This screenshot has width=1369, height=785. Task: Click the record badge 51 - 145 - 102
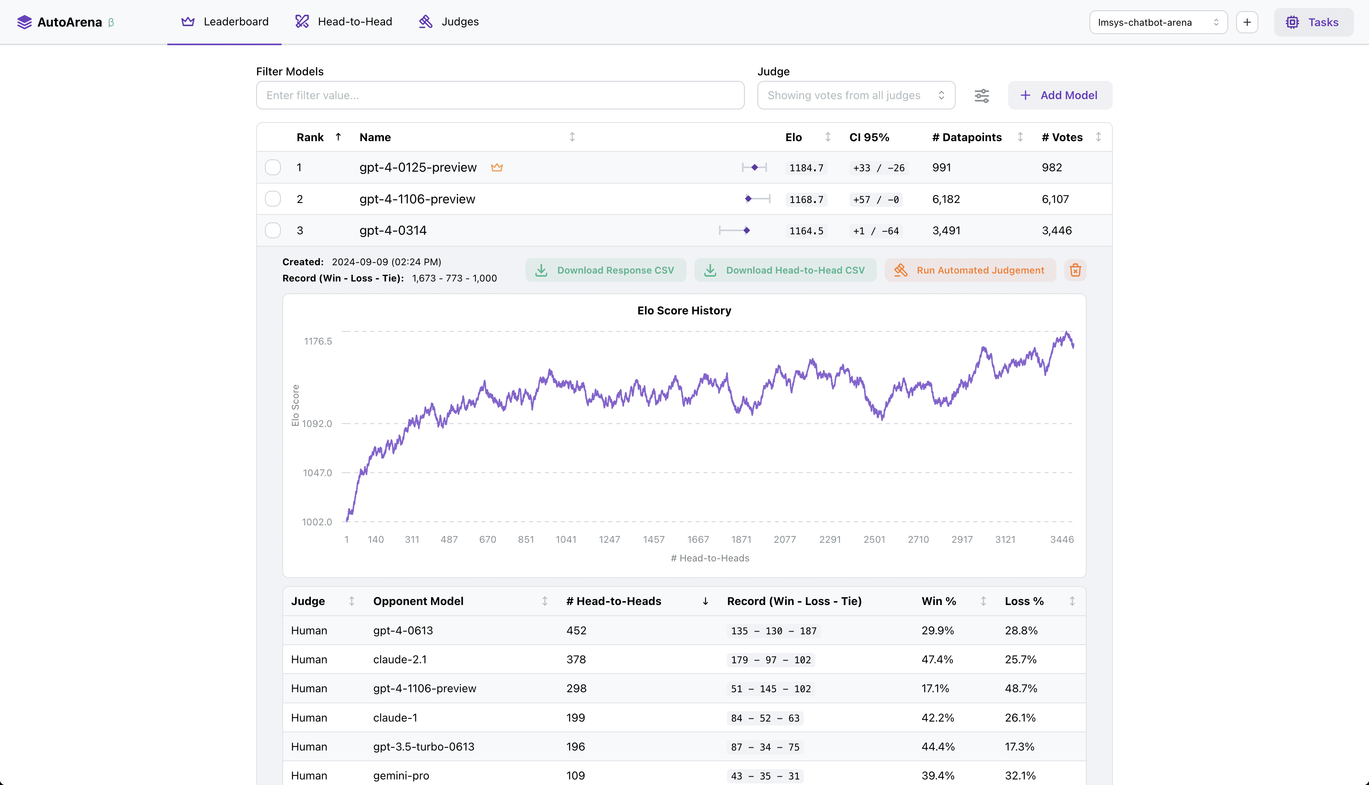pos(771,689)
